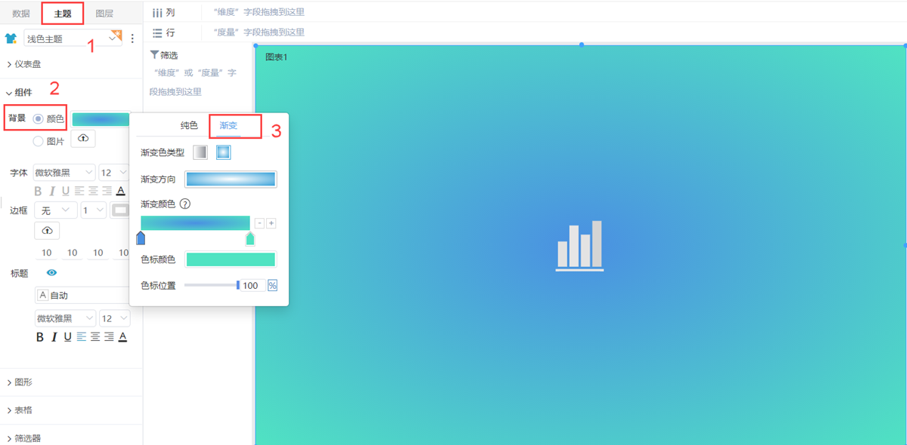Open the 浅色主题 theme dropdown
The image size is (907, 445).
pyautogui.click(x=73, y=38)
